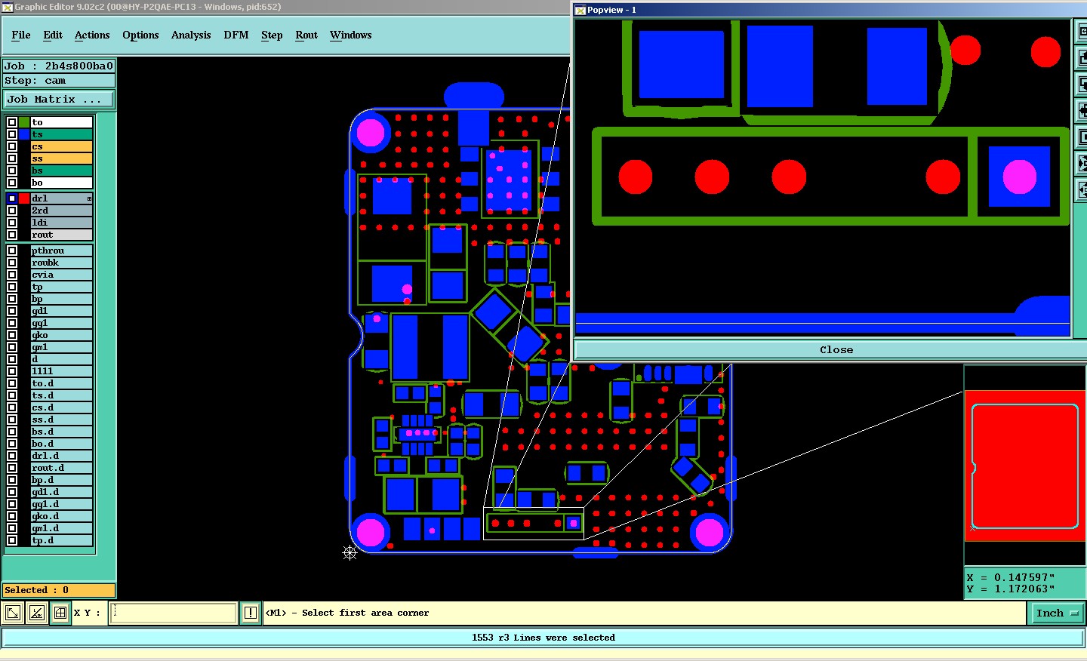Click the Job Matrix button
This screenshot has width=1087, height=661.
click(x=59, y=99)
